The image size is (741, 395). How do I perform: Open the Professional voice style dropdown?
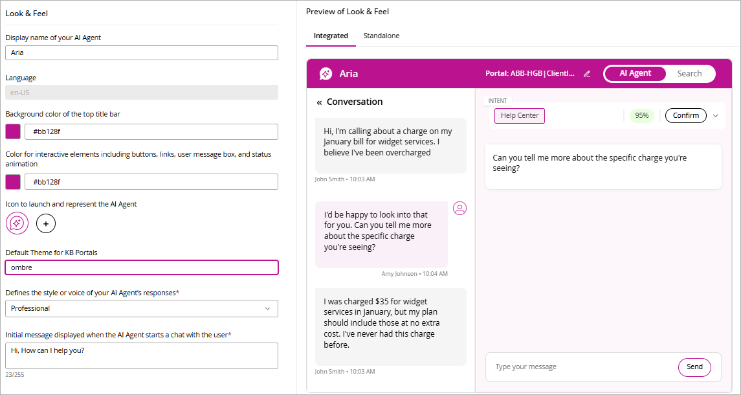point(142,309)
